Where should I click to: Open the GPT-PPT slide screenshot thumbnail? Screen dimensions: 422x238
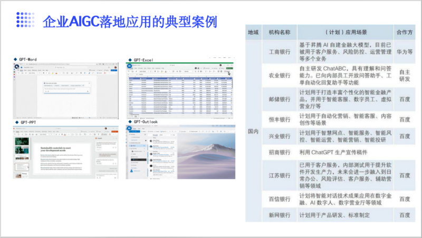(x=65, y=152)
